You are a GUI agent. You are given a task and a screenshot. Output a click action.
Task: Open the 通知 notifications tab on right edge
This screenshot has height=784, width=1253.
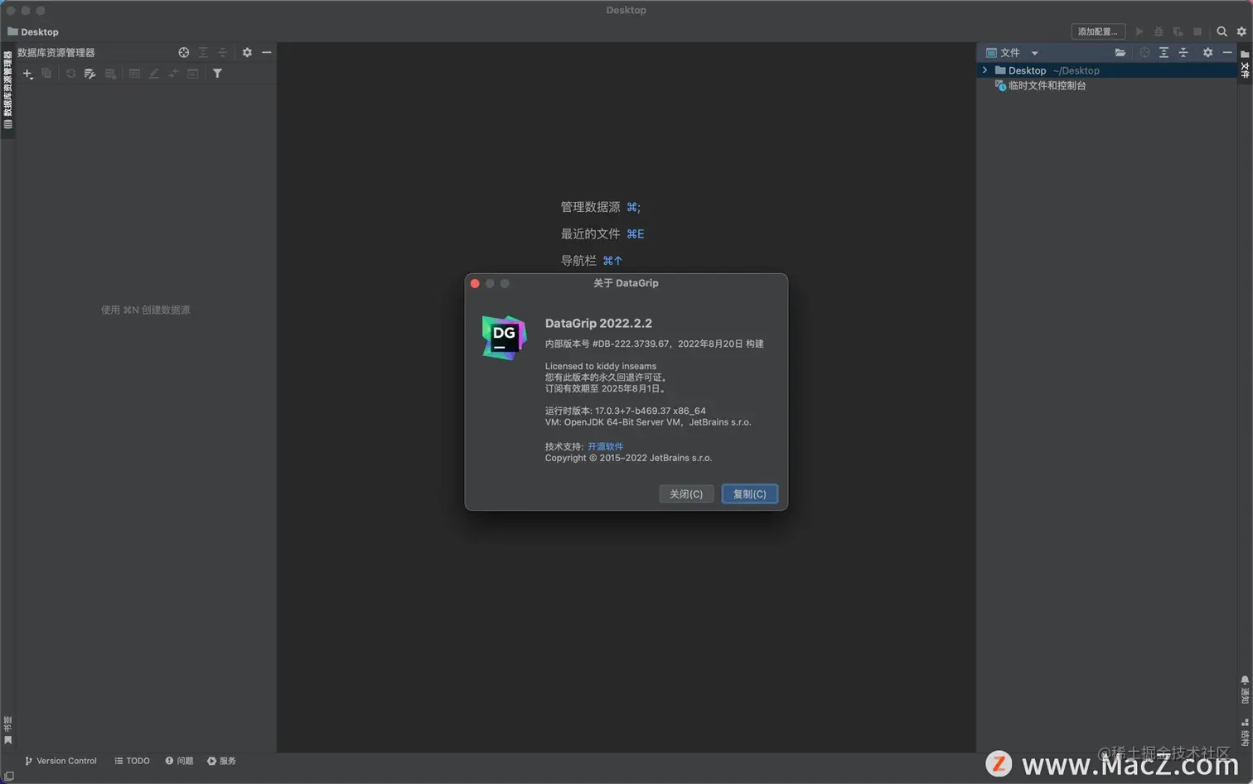coord(1245,690)
